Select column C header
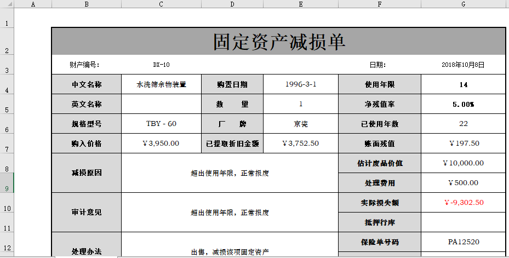This screenshot has width=509, height=258. tap(161, 4)
